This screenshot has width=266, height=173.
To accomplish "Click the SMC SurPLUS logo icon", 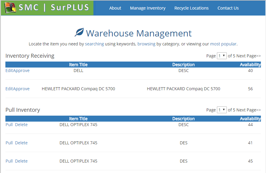I will click(x=10, y=8).
